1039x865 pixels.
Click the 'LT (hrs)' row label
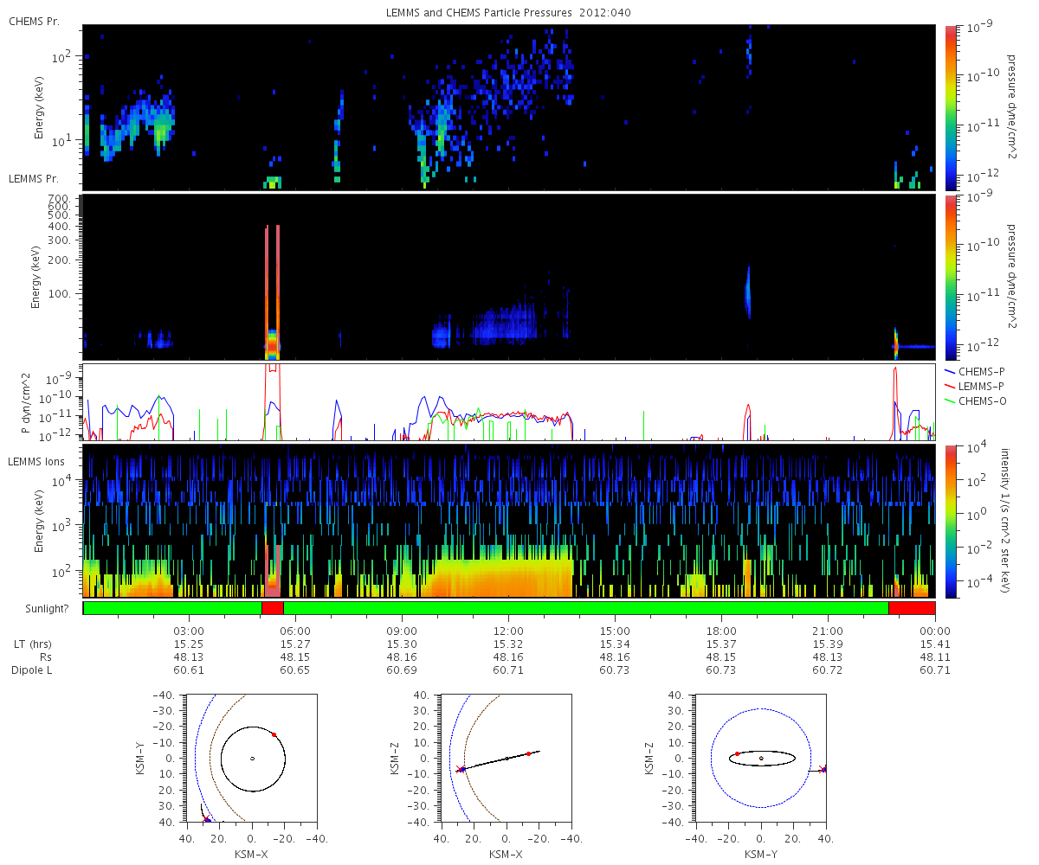click(33, 644)
